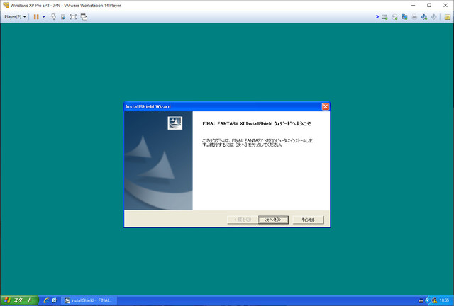Screen dimensions: 454x306
Task: Open the XP スタート Start menu
Action: (19, 300)
